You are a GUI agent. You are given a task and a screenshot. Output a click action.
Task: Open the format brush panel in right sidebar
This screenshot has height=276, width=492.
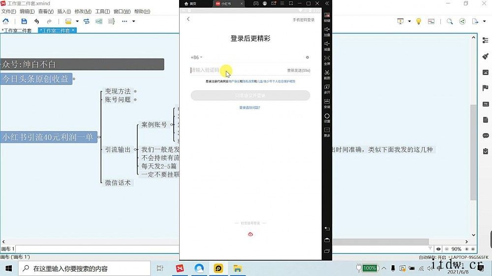pos(486,56)
